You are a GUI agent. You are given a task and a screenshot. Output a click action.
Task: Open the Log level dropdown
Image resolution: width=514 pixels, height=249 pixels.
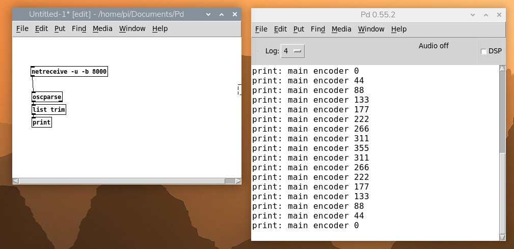click(x=292, y=51)
